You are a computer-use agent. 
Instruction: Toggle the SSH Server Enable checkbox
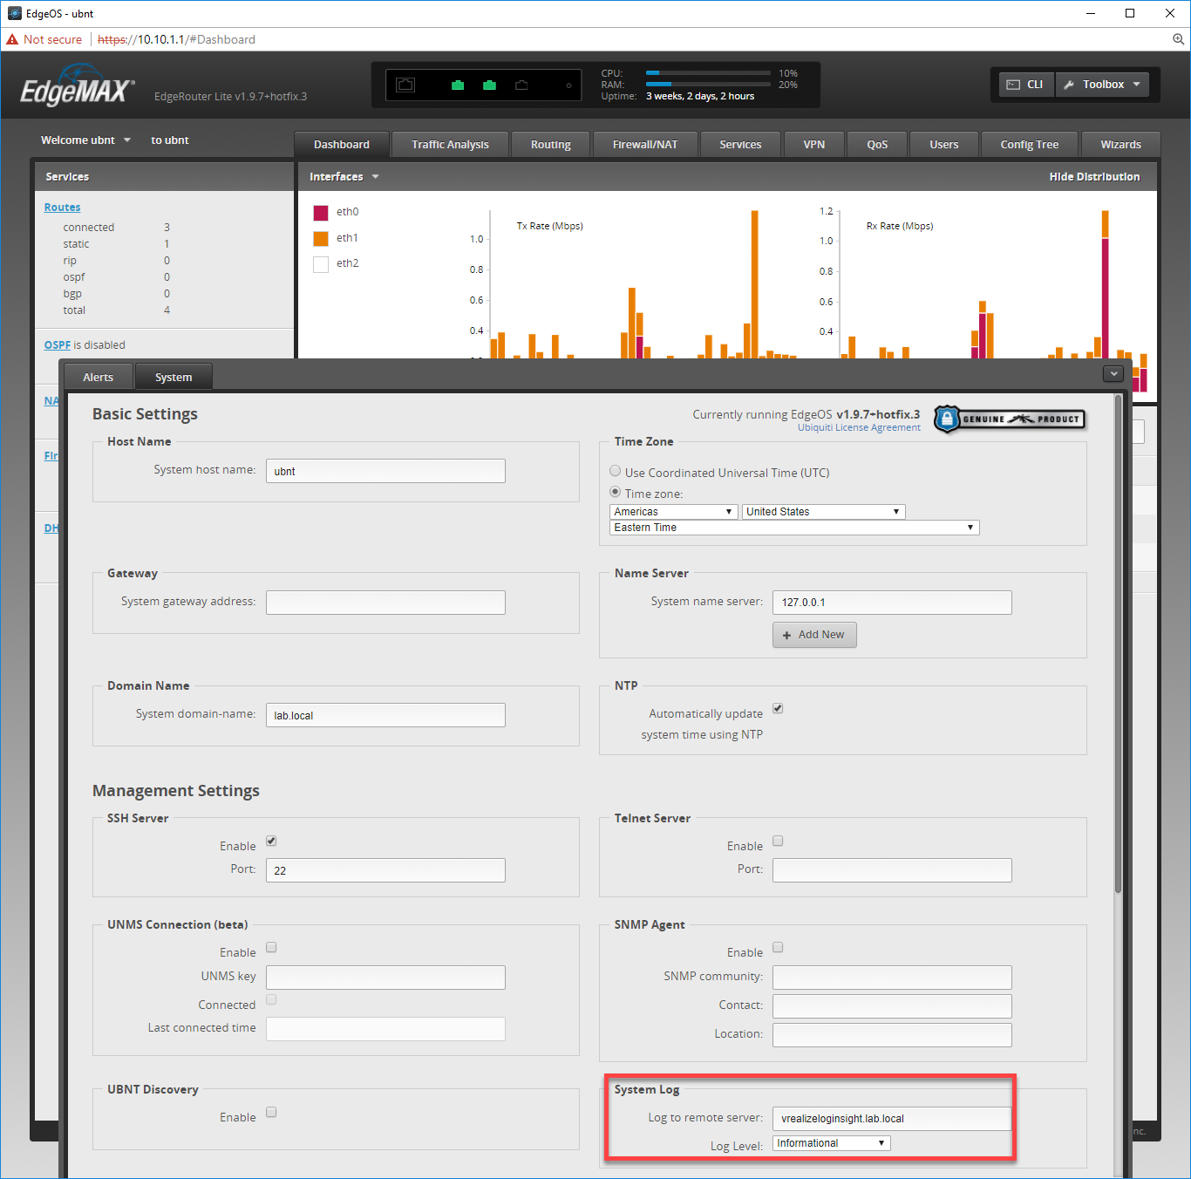pyautogui.click(x=271, y=841)
